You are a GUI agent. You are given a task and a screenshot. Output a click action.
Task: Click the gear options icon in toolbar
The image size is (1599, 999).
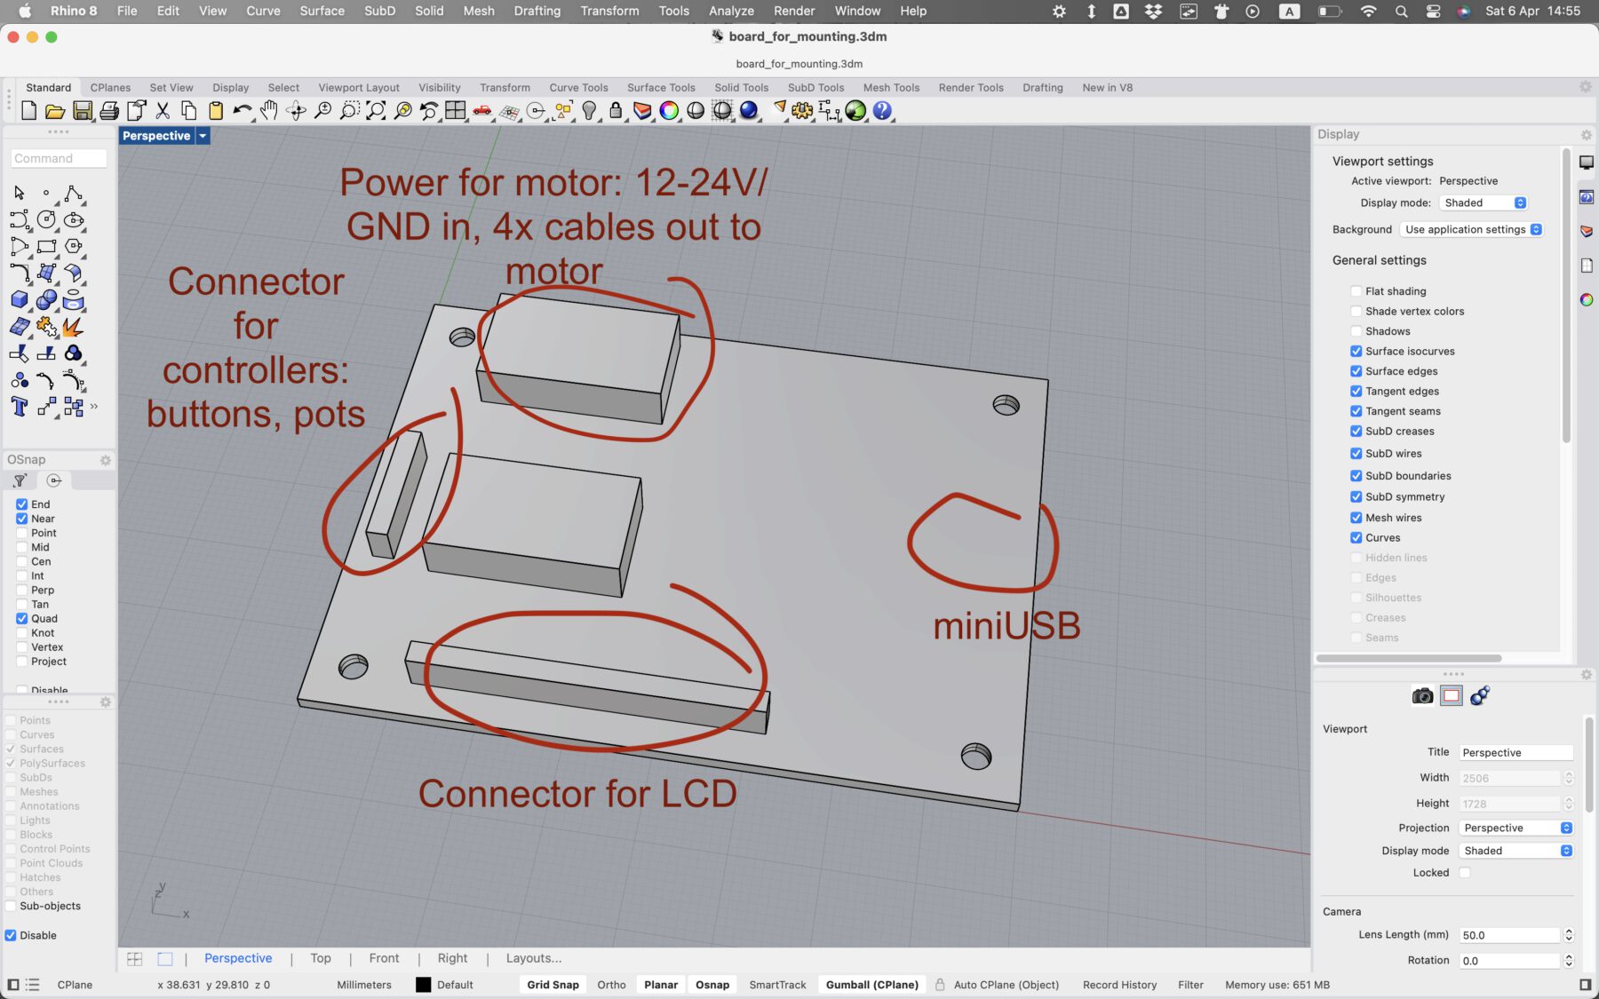click(802, 110)
